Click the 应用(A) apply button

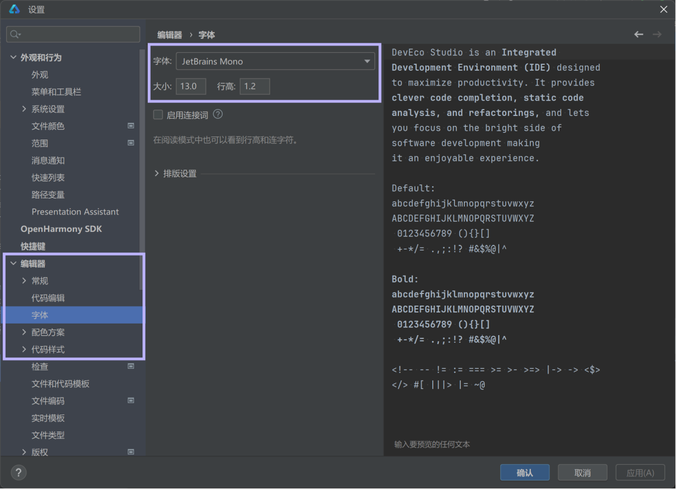tap(640, 472)
